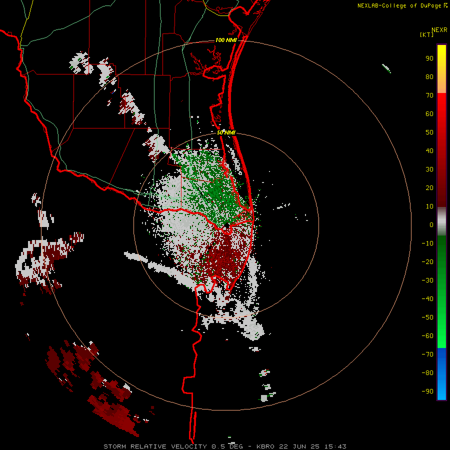
Task: Select the 60 value on velocity scale
Action: click(429, 113)
